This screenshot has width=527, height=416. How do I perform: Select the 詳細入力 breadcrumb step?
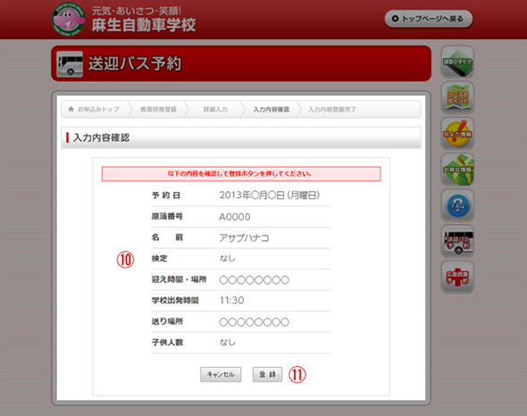pos(215,110)
